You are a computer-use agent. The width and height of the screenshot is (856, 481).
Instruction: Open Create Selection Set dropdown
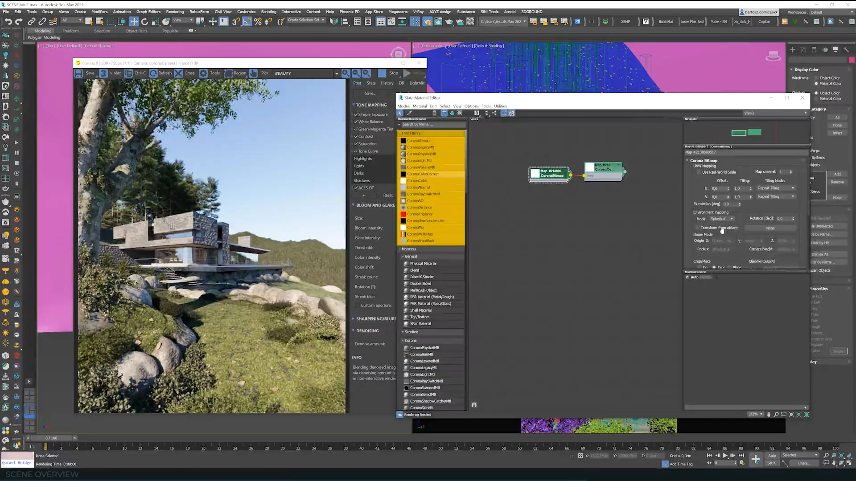pyautogui.click(x=306, y=20)
